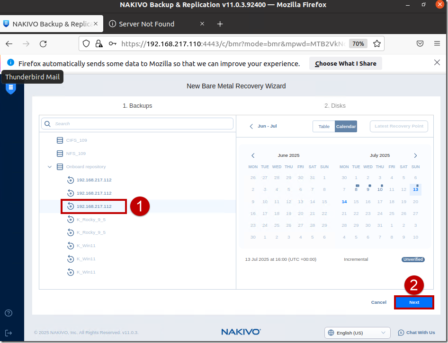The width and height of the screenshot is (448, 343).
Task: Click Choose What I Share button
Action: (345, 64)
